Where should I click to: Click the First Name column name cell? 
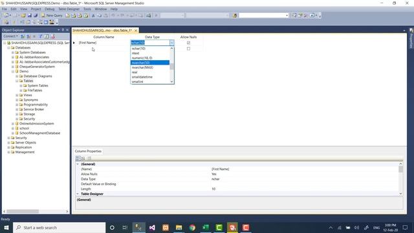103,43
